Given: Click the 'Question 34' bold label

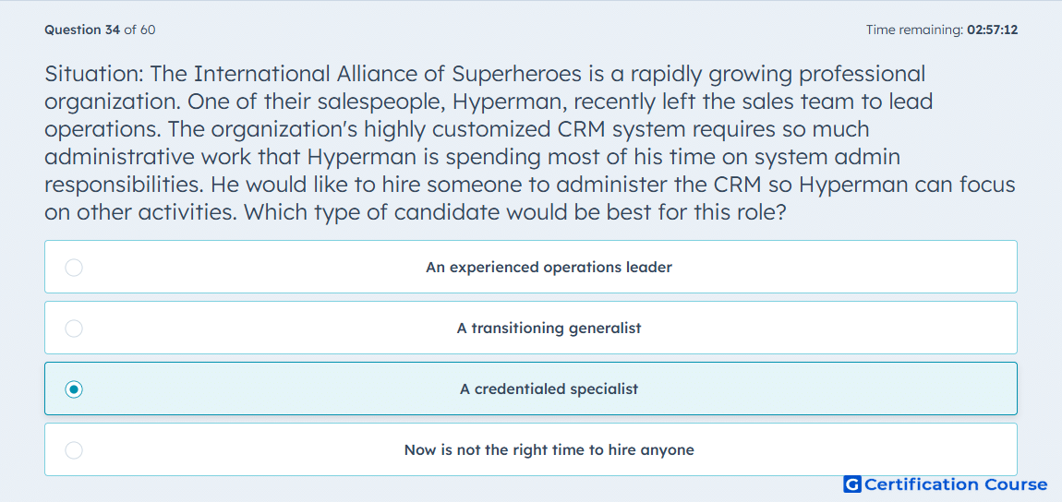Looking at the screenshot, I should click(82, 30).
